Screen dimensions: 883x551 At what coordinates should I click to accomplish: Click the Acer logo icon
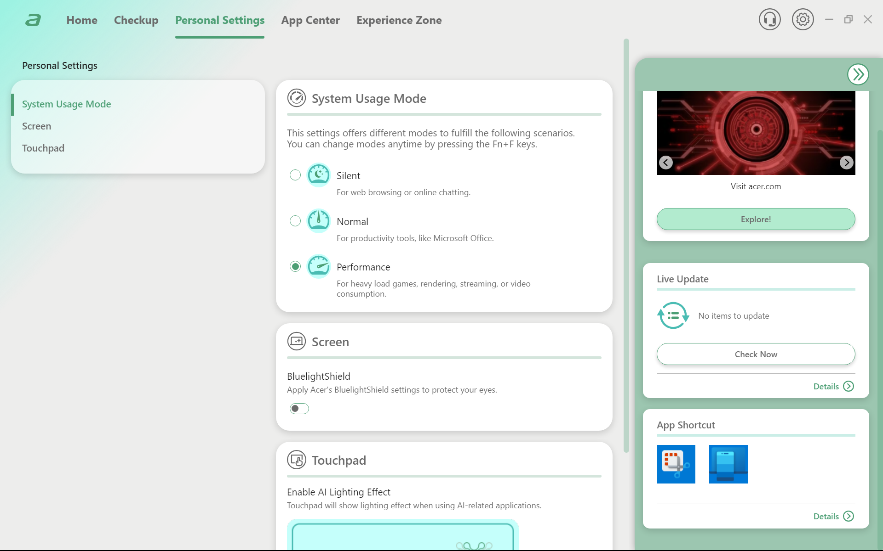pyautogui.click(x=33, y=20)
